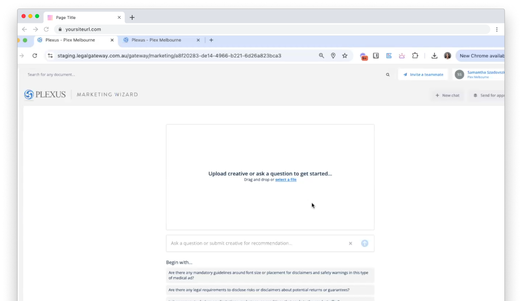Bookmark page with the star icon
This screenshot has width=522, height=301.
point(345,56)
